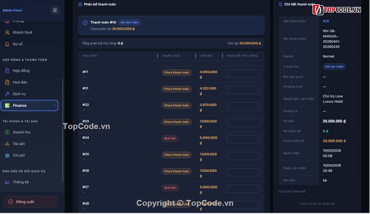Viewport: 370px width, 214px height.
Task: Click manual allocation field for invoice #23
Action: [243, 123]
